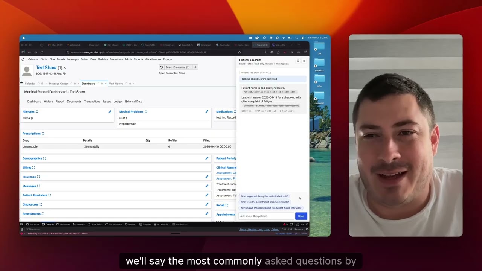Choose the 'Anything we should ask' suggestion
Image resolution: width=482 pixels, height=271 pixels.
(x=271, y=208)
